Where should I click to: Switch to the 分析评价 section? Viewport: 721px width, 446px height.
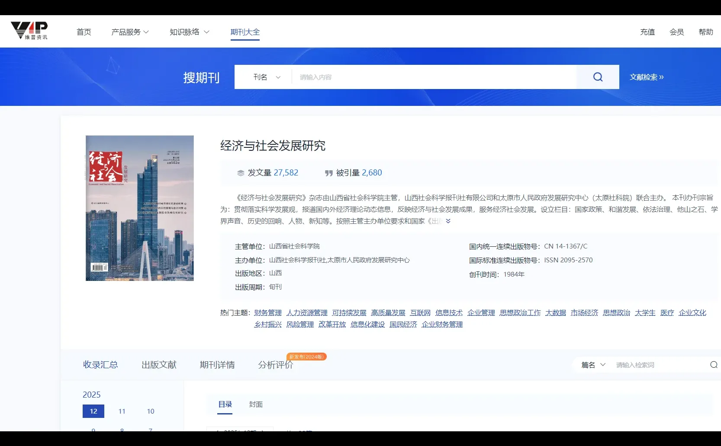click(x=275, y=365)
